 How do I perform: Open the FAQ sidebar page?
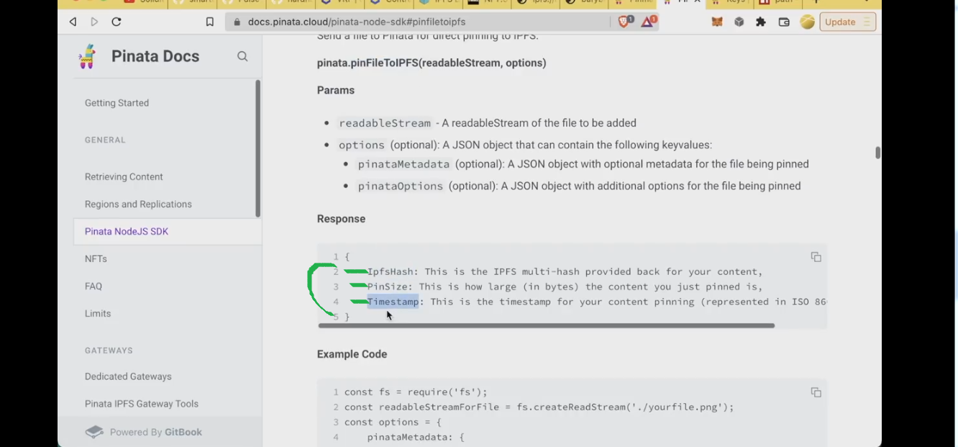pos(93,286)
